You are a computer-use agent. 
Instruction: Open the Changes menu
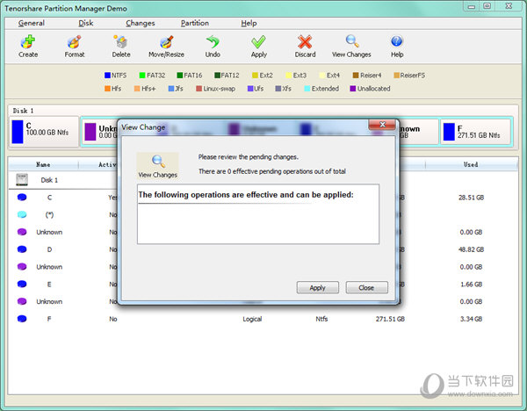[x=141, y=23]
